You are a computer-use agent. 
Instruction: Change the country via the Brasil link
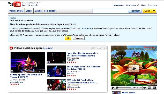[25, 5]
